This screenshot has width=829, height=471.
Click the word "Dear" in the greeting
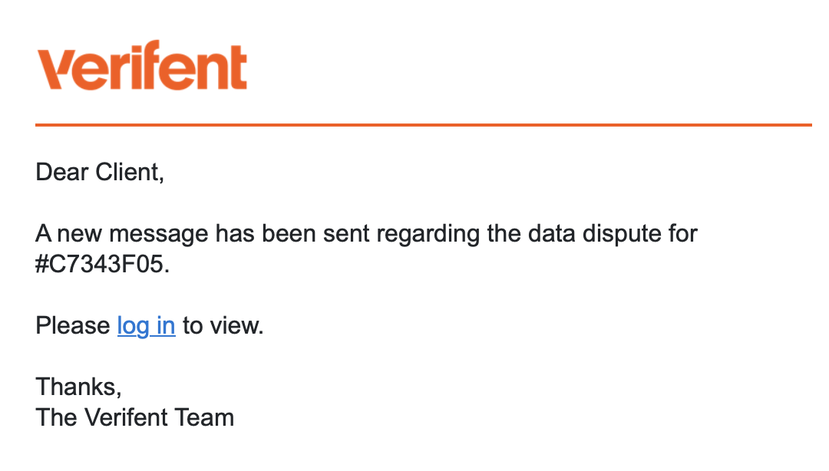[x=62, y=172]
